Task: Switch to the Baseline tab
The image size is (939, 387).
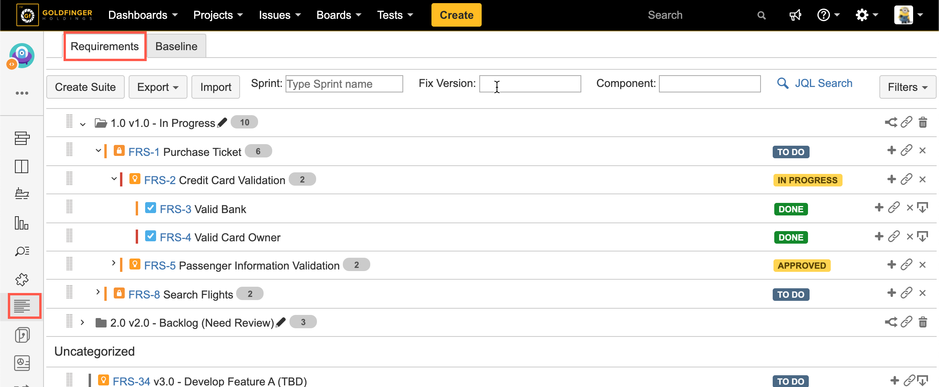Action: click(x=176, y=46)
